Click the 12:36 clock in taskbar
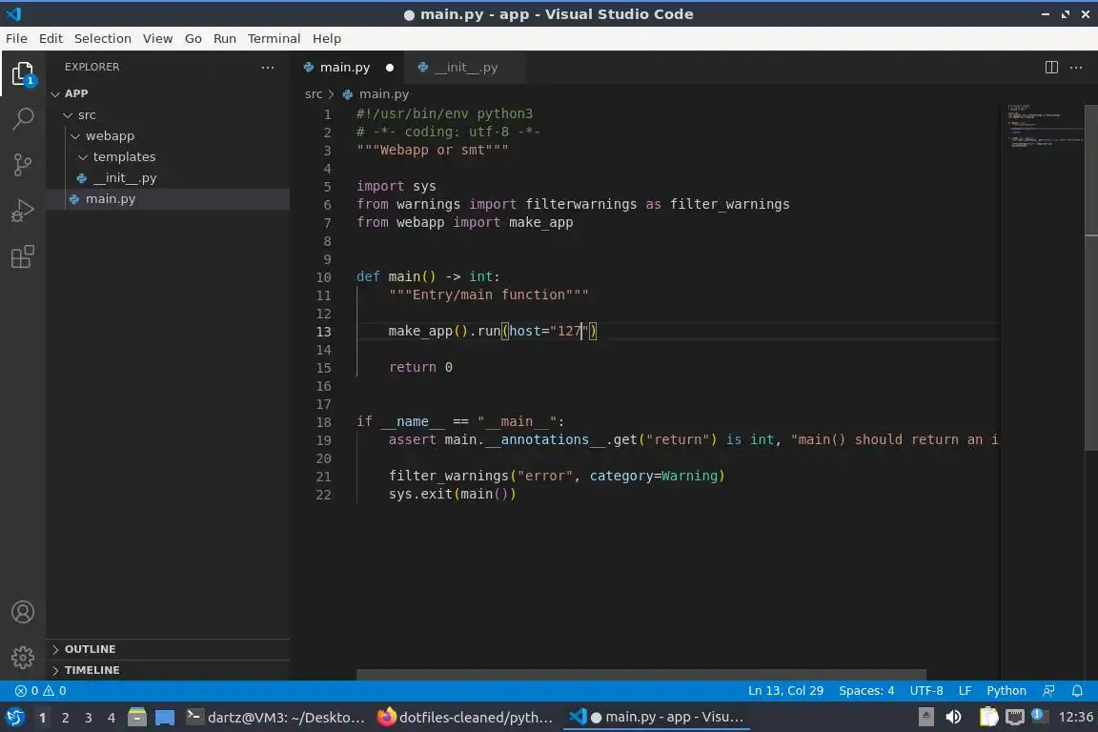Viewport: 1098px width, 732px height. click(1075, 718)
